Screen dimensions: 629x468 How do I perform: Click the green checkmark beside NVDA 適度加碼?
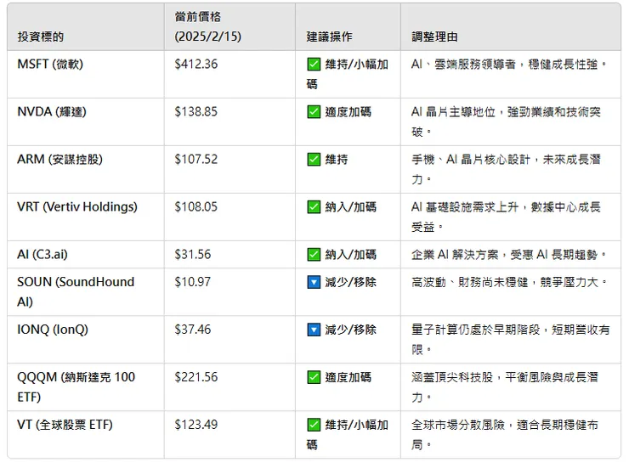[314, 111]
